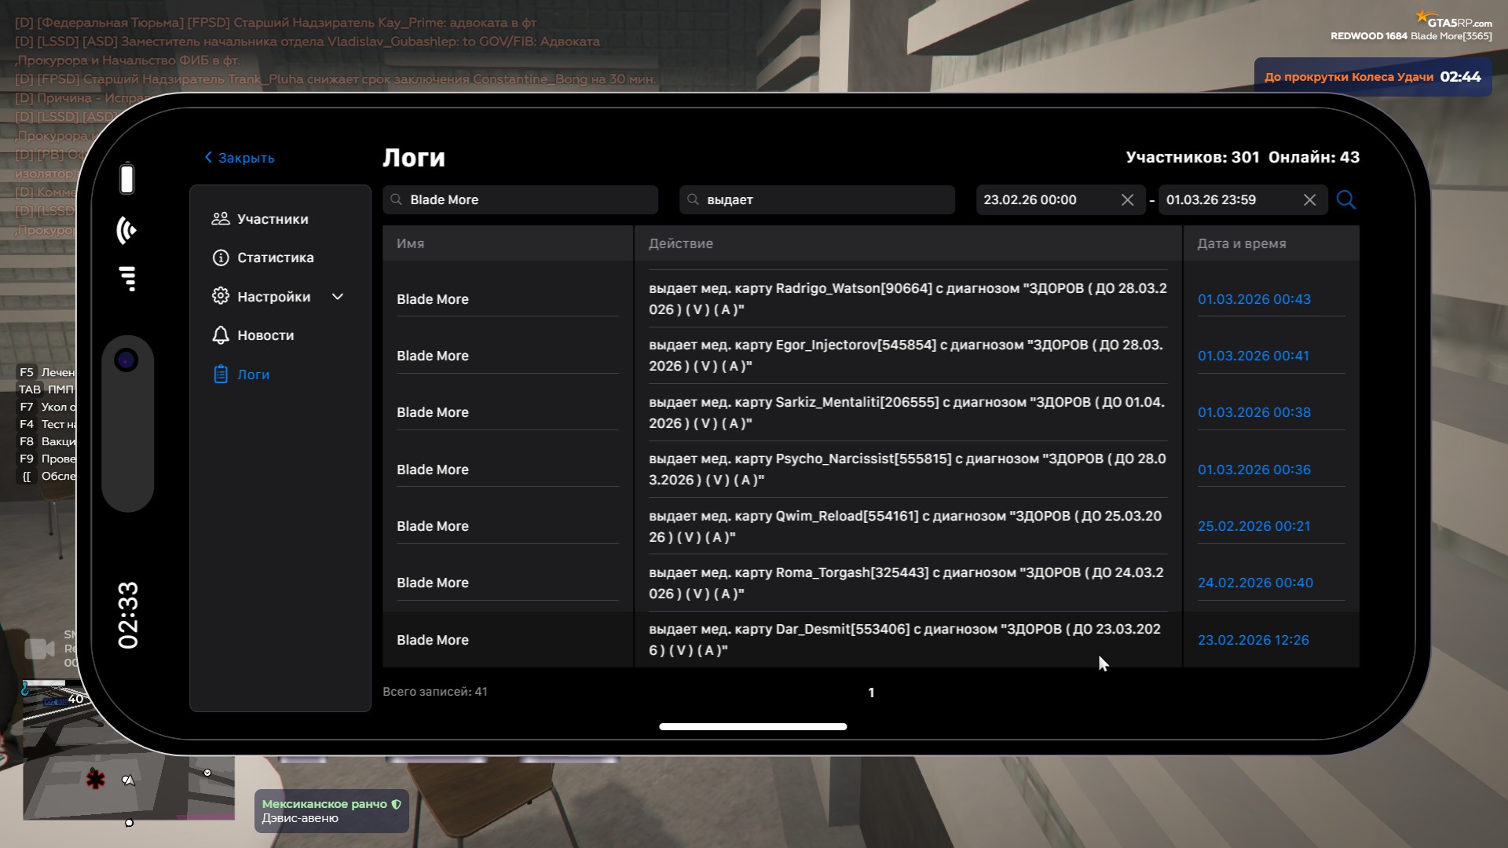The height and width of the screenshot is (848, 1508).
Task: Click the Настройки gear icon
Action: click(x=221, y=296)
